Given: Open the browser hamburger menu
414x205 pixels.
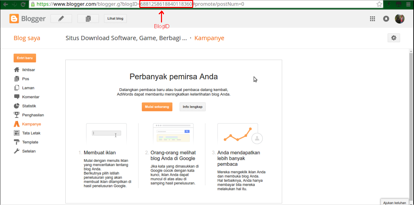Looking at the screenshot, I should tap(408, 4).
